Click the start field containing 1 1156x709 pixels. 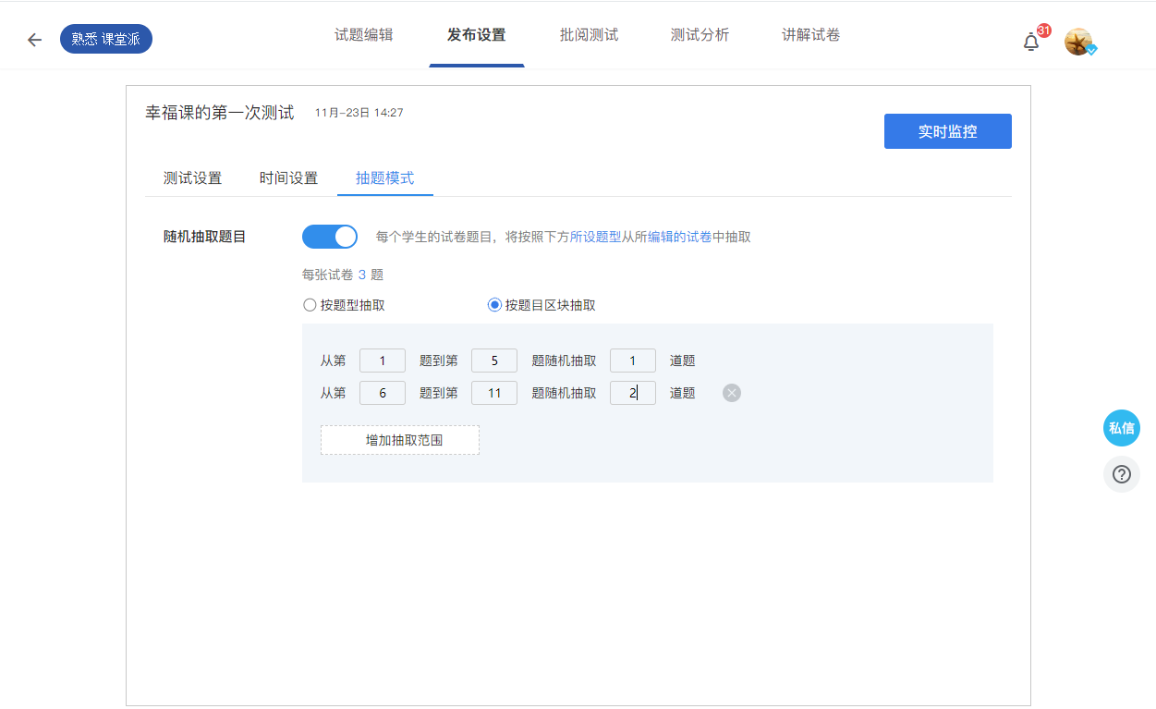click(x=383, y=361)
